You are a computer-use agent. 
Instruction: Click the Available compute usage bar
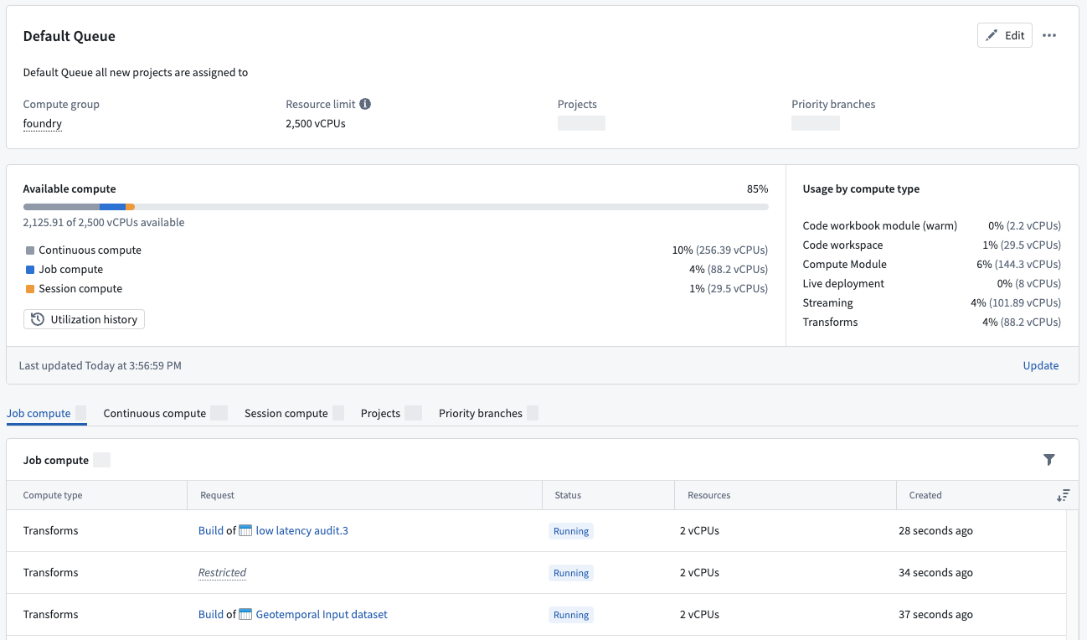pyautogui.click(x=395, y=207)
